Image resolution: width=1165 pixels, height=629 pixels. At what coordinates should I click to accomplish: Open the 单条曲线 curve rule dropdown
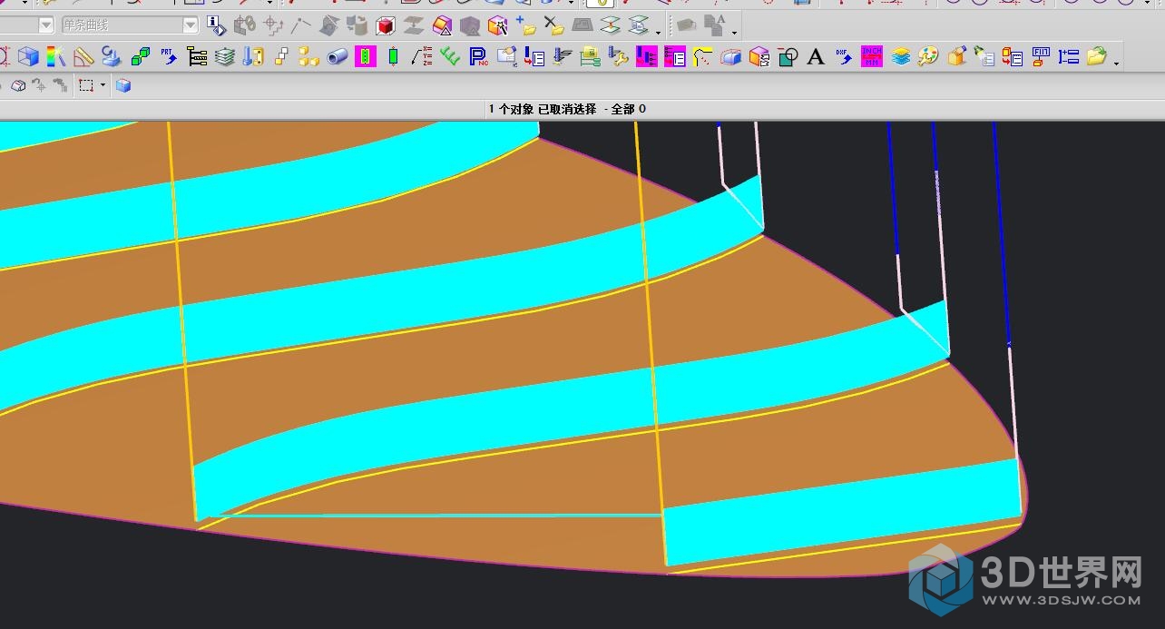click(191, 25)
